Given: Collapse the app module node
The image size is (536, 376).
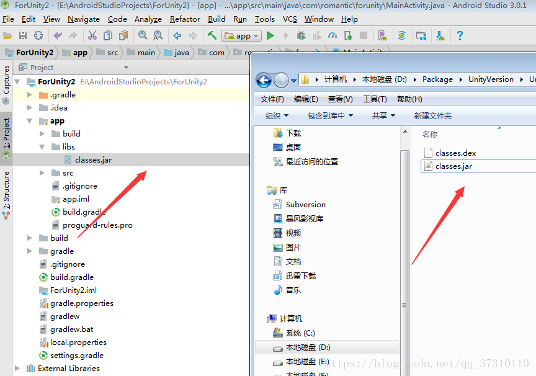Looking at the screenshot, I should pos(30,121).
